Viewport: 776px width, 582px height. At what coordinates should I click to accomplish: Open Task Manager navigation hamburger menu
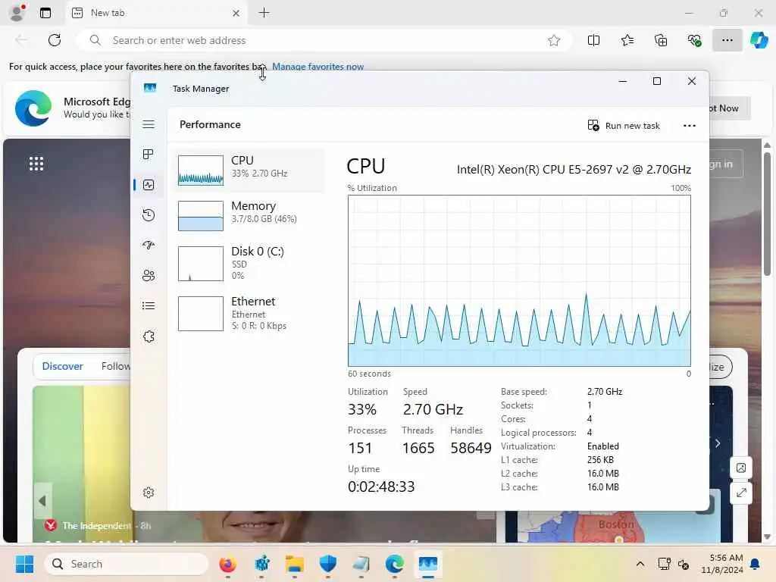149,124
